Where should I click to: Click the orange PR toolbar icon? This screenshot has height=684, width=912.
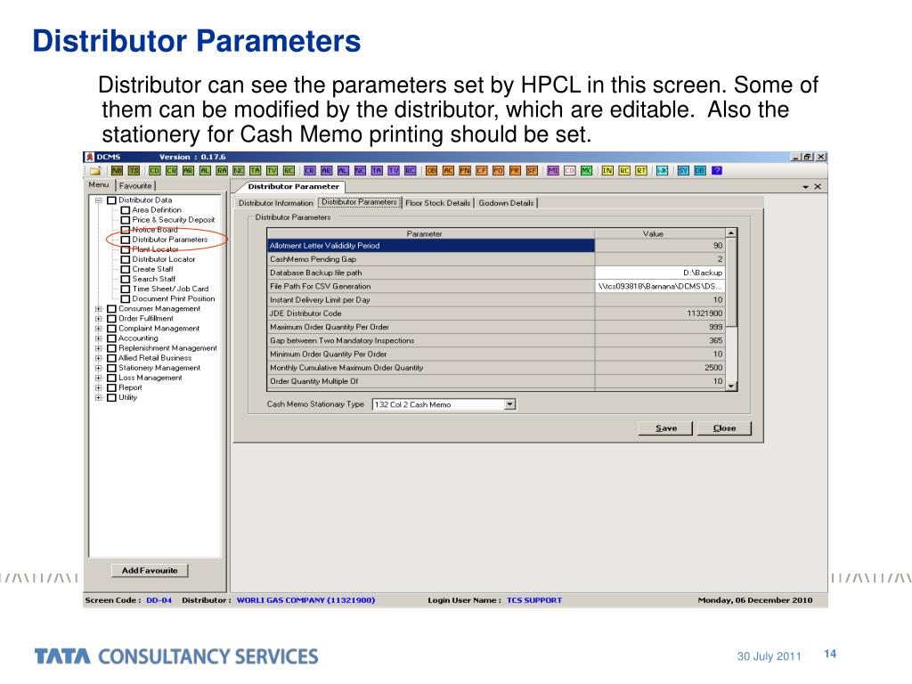coord(516,170)
